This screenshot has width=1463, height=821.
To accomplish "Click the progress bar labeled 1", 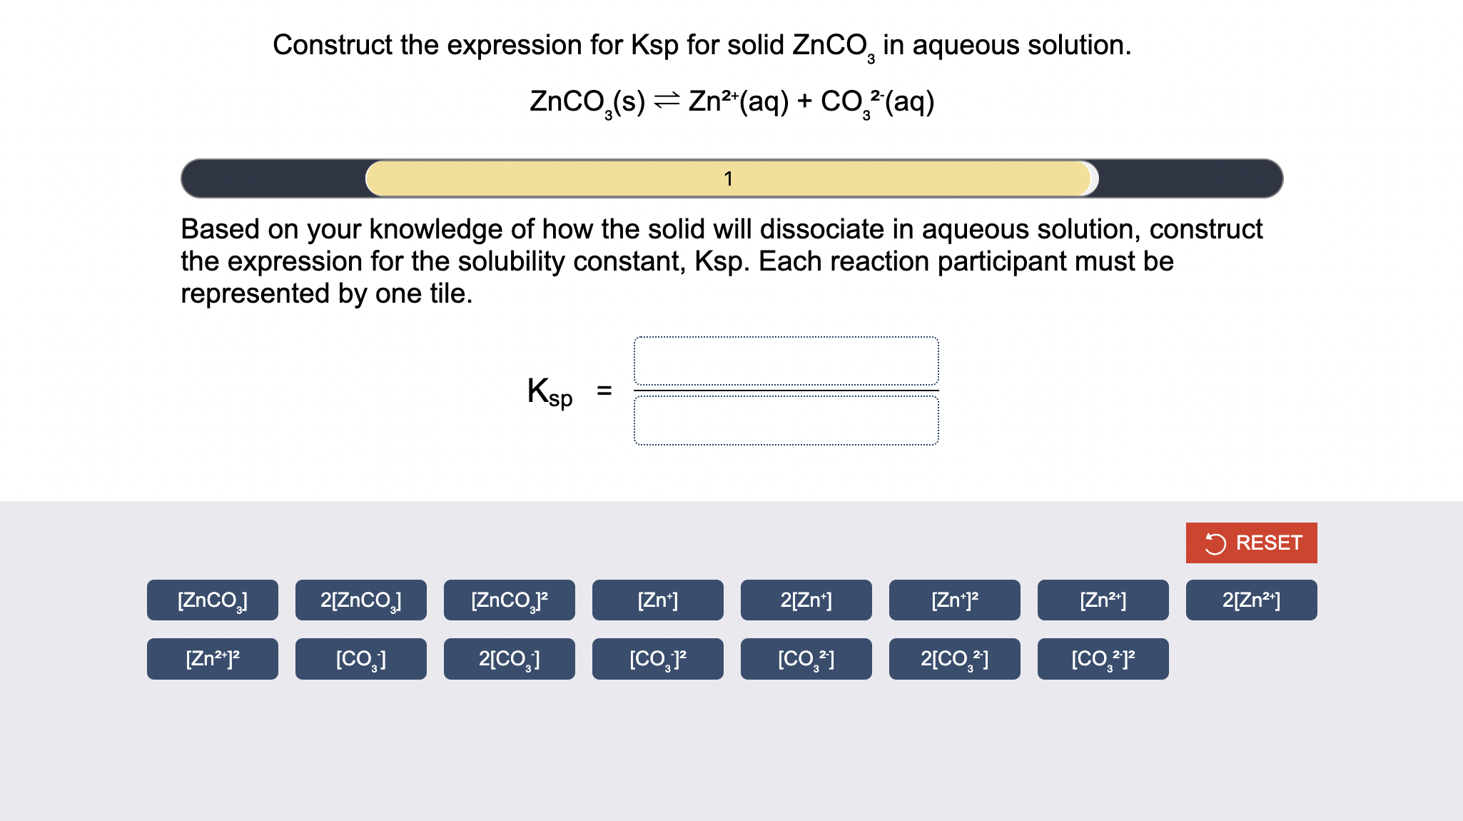I will [x=729, y=179].
